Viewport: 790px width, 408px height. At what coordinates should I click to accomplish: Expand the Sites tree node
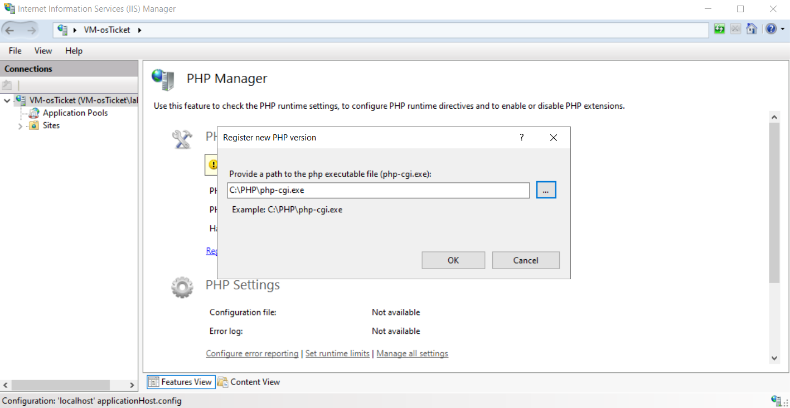20,126
